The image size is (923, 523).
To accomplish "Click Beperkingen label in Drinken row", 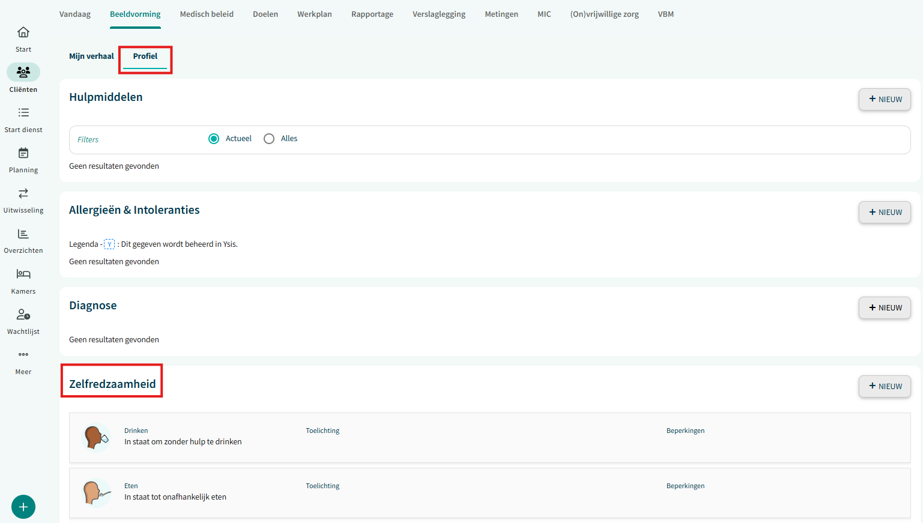I will (685, 431).
